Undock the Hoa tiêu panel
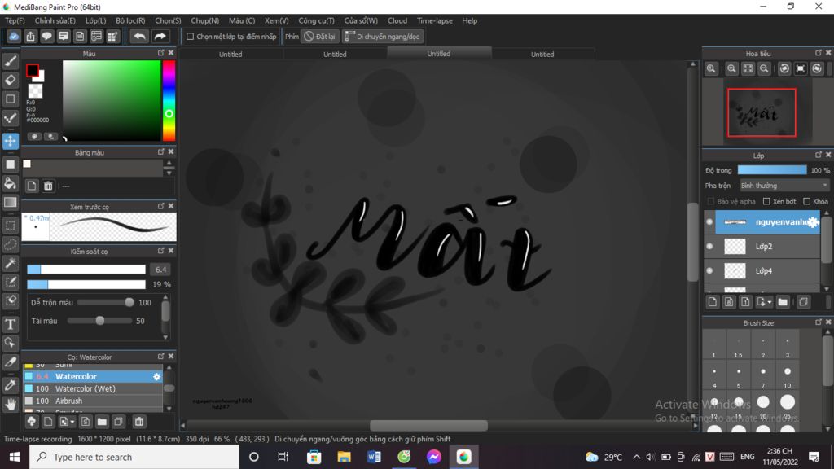Viewport: 834px width, 469px height. [818, 53]
